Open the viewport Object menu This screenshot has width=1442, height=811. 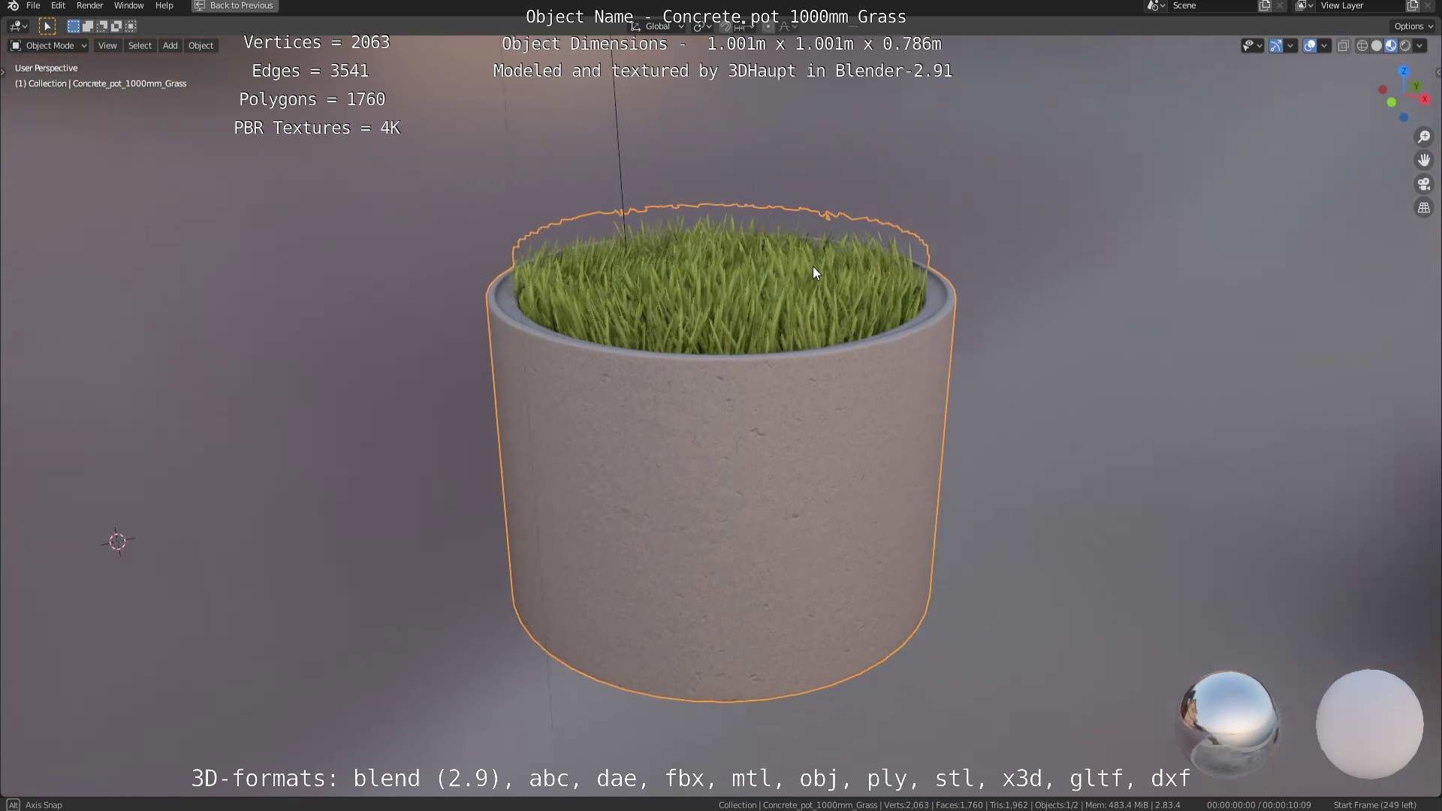click(x=201, y=46)
